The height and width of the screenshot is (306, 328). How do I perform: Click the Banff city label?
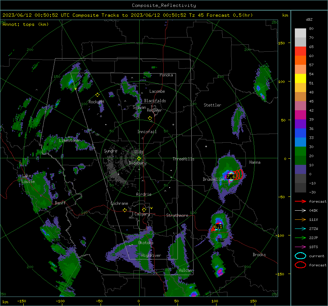pos(60,203)
